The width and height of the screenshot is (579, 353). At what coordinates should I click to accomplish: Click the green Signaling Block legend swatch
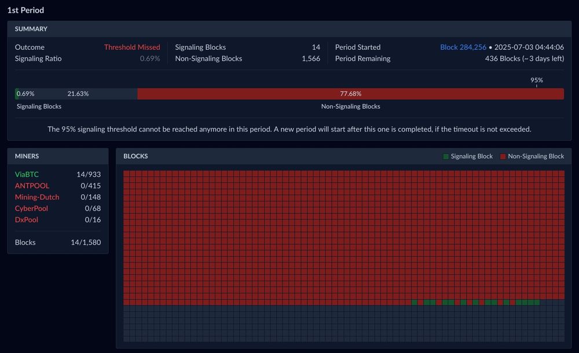[x=446, y=157]
